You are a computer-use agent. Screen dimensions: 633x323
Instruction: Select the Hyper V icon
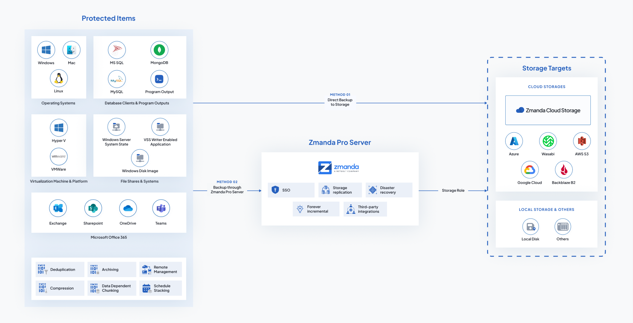pos(59,128)
